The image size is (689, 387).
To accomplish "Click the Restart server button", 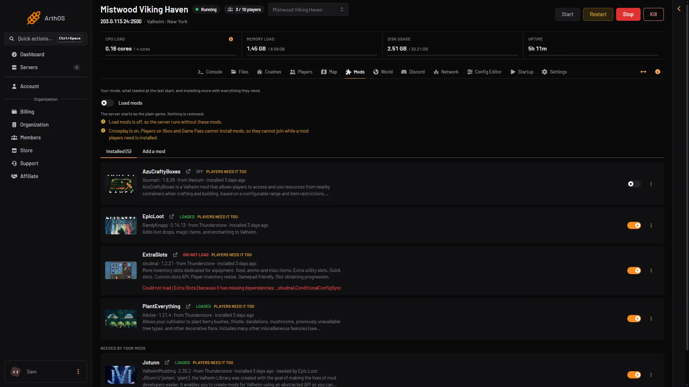I will 598,14.
